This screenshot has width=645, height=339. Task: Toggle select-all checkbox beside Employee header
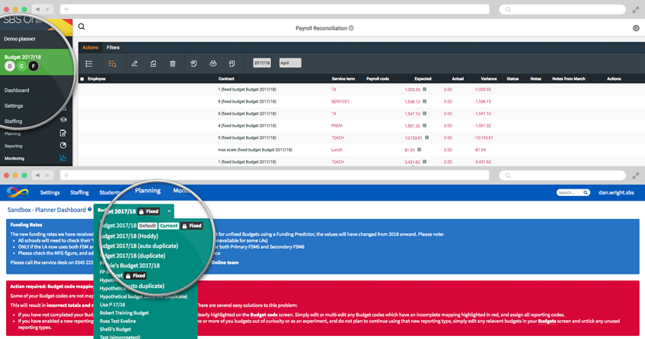pyautogui.click(x=81, y=79)
